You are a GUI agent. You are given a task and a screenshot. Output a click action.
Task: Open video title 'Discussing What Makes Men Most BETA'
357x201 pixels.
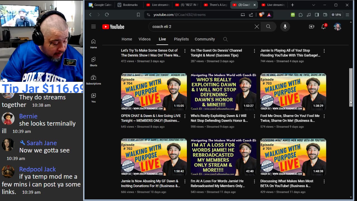[x=287, y=183]
